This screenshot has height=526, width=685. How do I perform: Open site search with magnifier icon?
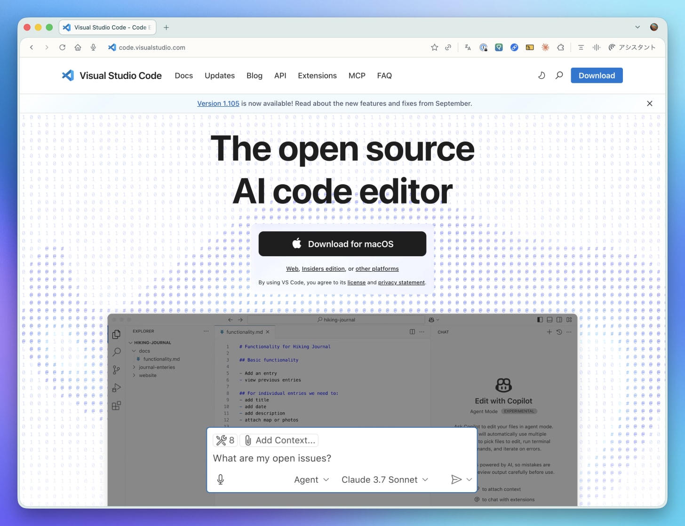[x=559, y=75]
